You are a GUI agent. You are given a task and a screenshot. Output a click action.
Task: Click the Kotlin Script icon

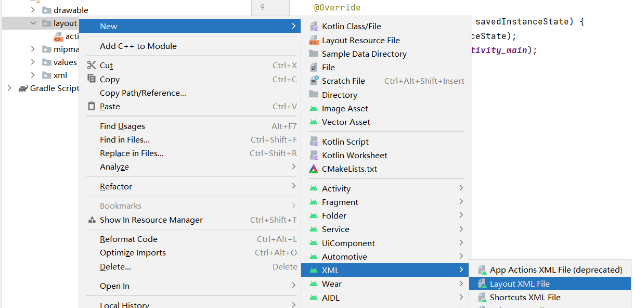[314, 142]
